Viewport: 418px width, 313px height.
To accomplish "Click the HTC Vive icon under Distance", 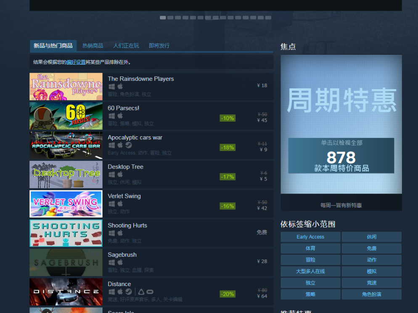I will [x=141, y=292].
